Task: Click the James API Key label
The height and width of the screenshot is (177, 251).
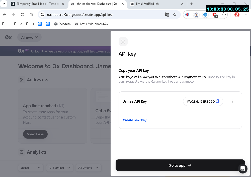Action: (135, 101)
